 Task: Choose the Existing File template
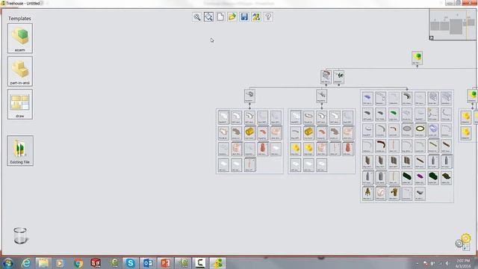click(20, 151)
